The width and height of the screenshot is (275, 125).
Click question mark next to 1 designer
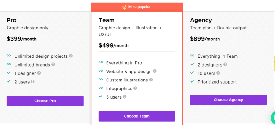[39, 73]
